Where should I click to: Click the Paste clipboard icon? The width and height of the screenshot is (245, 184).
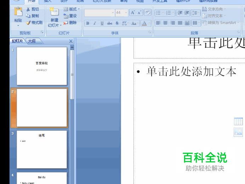[18, 12]
